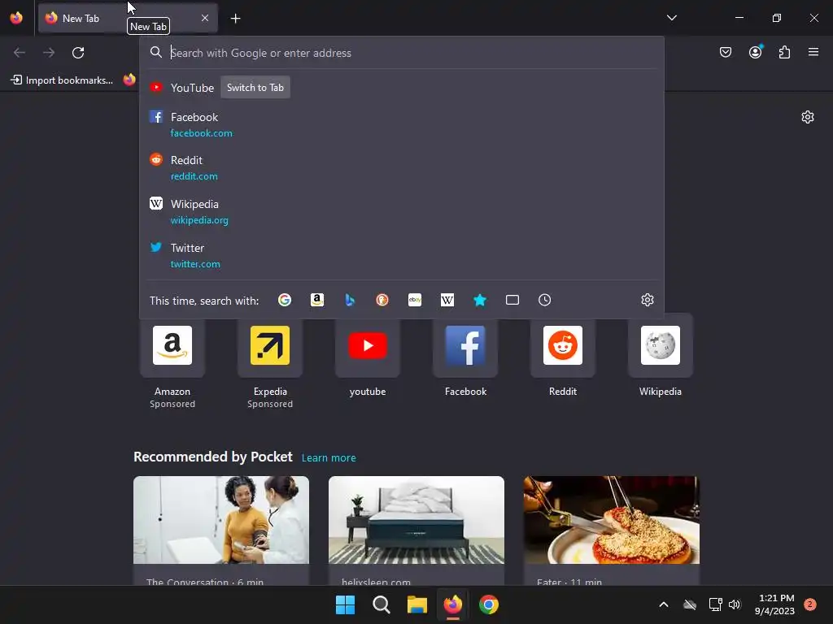
Task: Select the New Tab tab
Action: pos(128,18)
